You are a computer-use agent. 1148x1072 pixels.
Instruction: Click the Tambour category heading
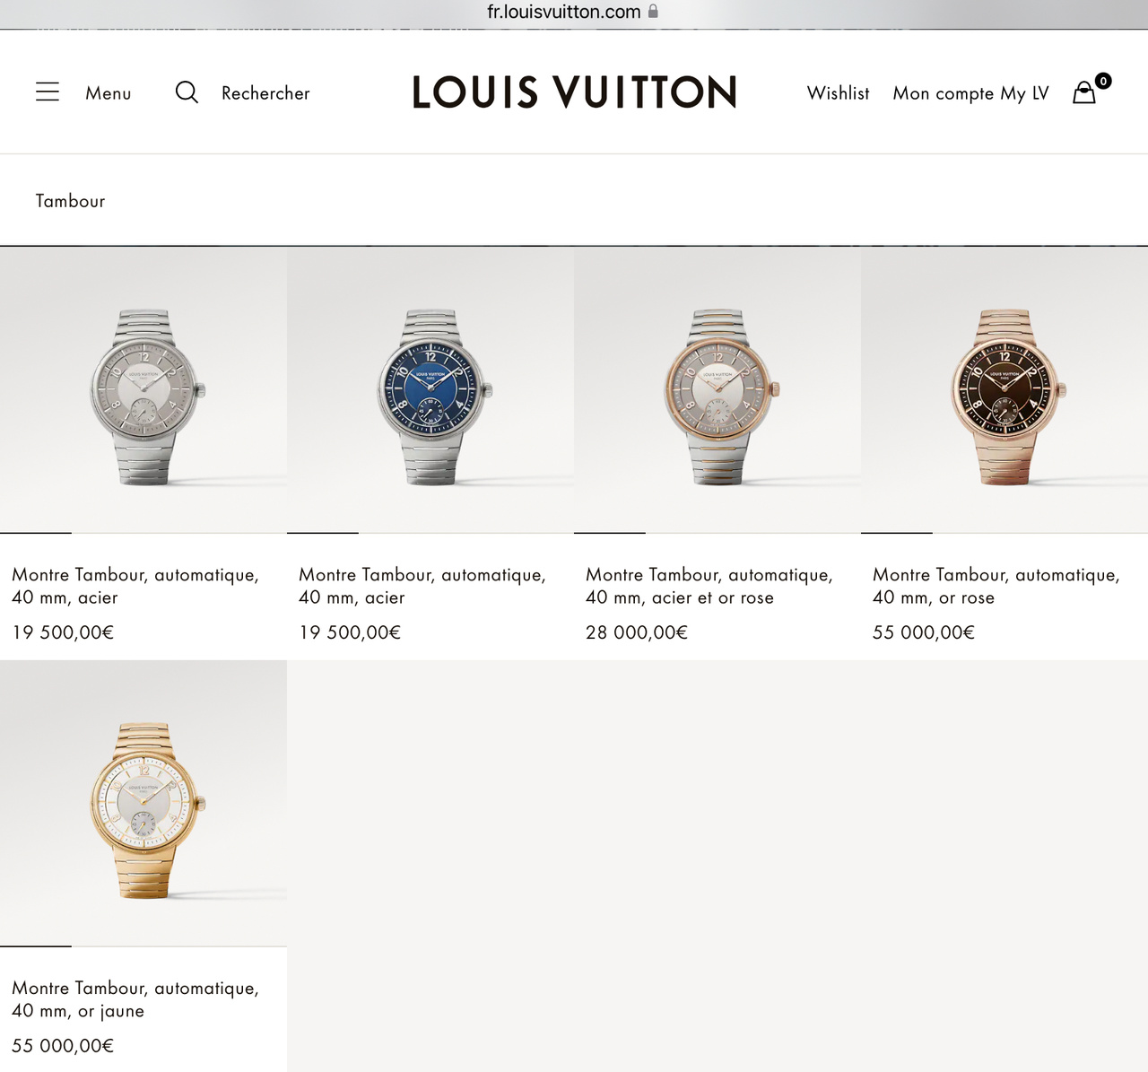pos(70,201)
